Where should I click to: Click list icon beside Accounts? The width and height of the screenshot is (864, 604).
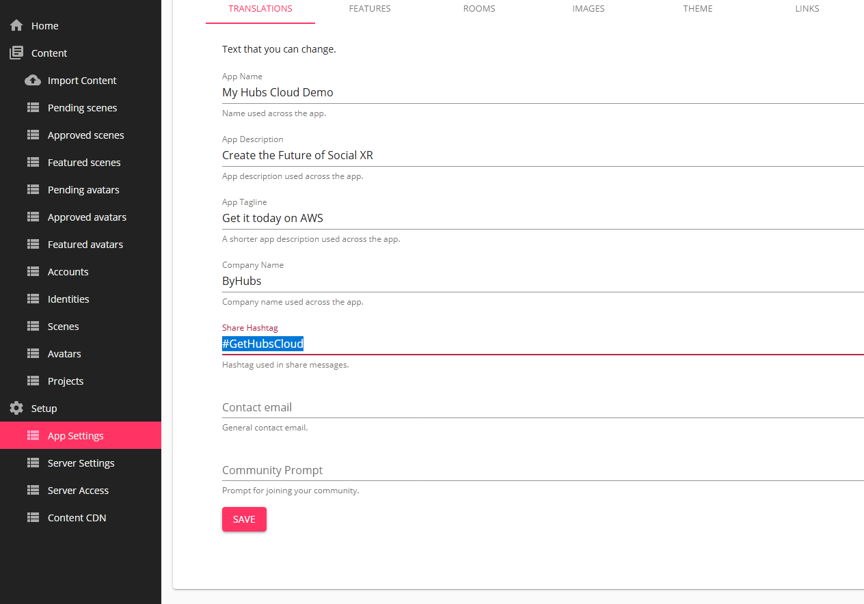pyautogui.click(x=33, y=272)
